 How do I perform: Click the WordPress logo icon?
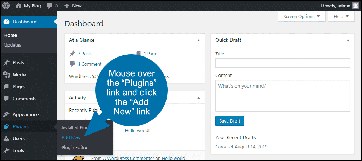tap(6, 6)
